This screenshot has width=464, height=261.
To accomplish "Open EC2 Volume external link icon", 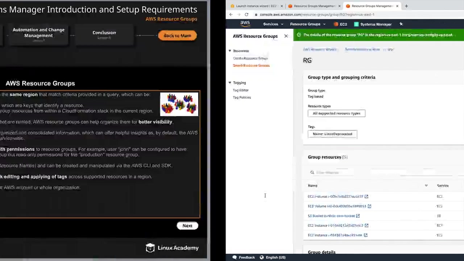I will pyautogui.click(x=369, y=206).
